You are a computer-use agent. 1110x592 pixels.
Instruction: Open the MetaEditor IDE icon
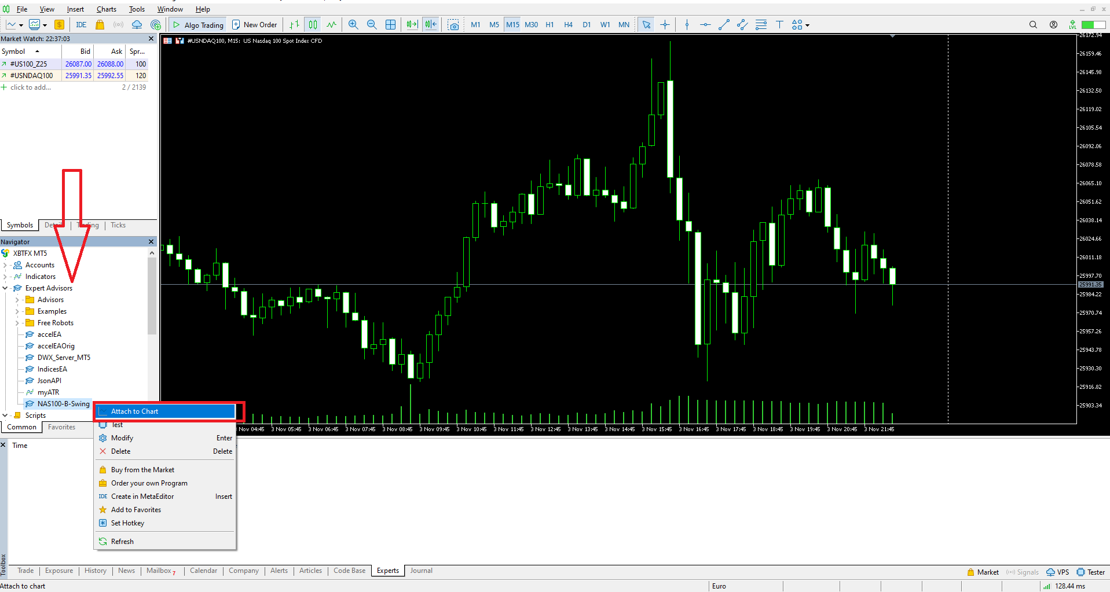81,24
